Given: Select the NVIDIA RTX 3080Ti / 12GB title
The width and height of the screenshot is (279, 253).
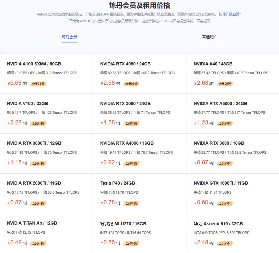Looking at the screenshot, I should pos(34,143).
